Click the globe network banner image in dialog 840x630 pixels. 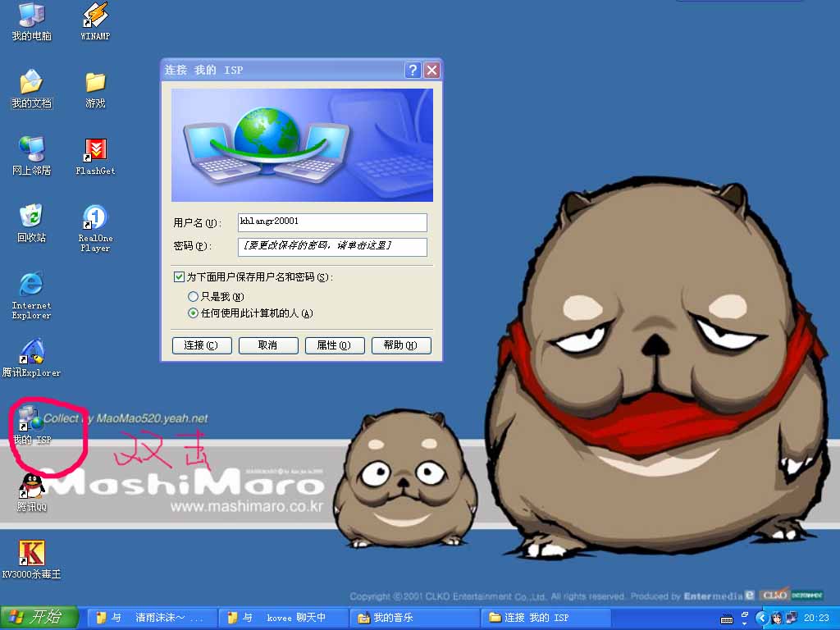click(x=302, y=145)
